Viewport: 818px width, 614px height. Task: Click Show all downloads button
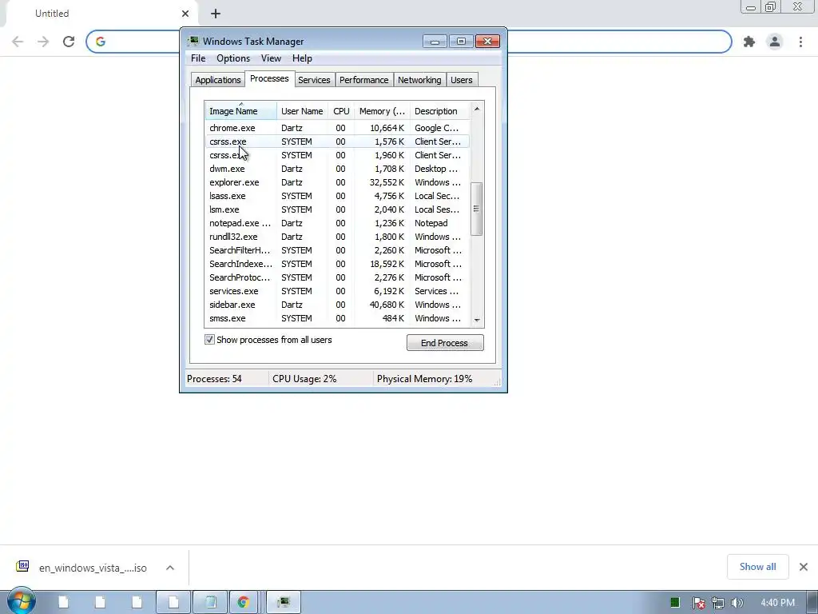[757, 567]
